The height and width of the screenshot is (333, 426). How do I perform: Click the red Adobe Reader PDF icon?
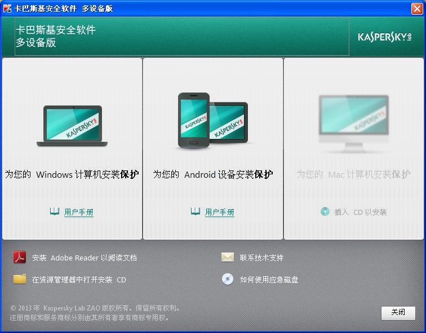click(x=20, y=258)
